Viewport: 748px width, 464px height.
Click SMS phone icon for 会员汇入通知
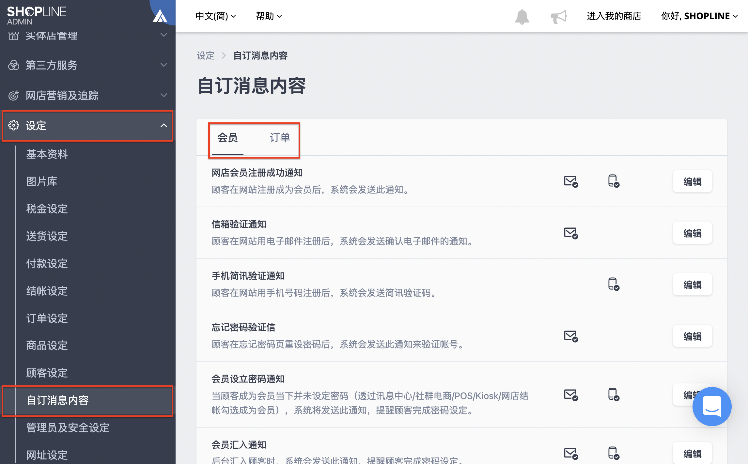614,453
